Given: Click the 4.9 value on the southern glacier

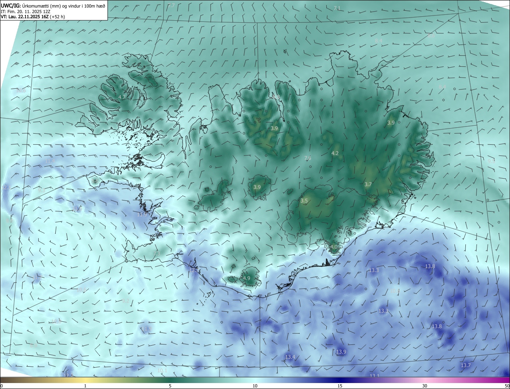Looking at the screenshot, I should pos(247,278).
